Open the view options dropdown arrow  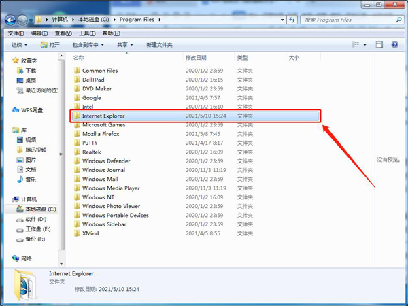tap(364, 45)
